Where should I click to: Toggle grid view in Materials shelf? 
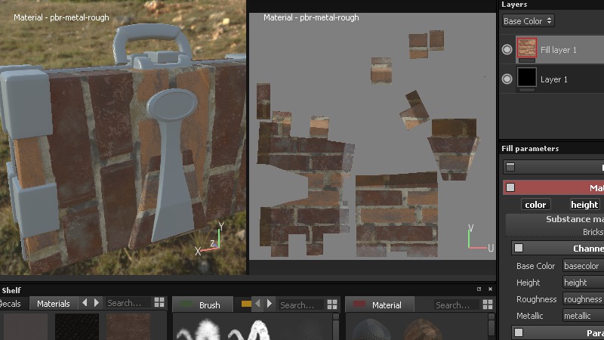[159, 302]
